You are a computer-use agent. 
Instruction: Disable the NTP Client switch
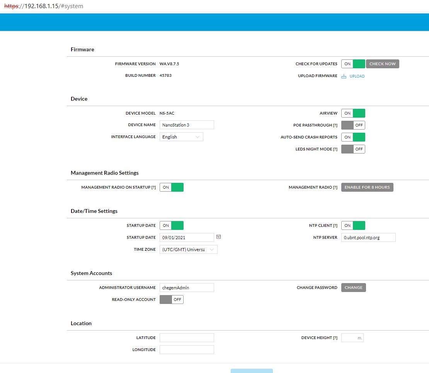tap(353, 226)
